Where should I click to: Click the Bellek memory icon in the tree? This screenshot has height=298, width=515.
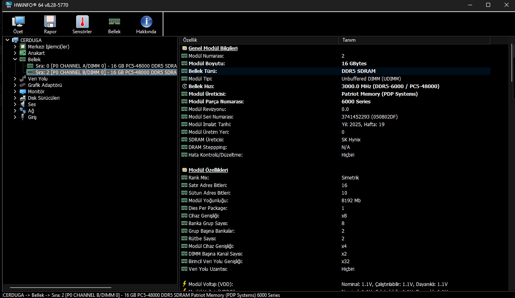tap(23, 59)
